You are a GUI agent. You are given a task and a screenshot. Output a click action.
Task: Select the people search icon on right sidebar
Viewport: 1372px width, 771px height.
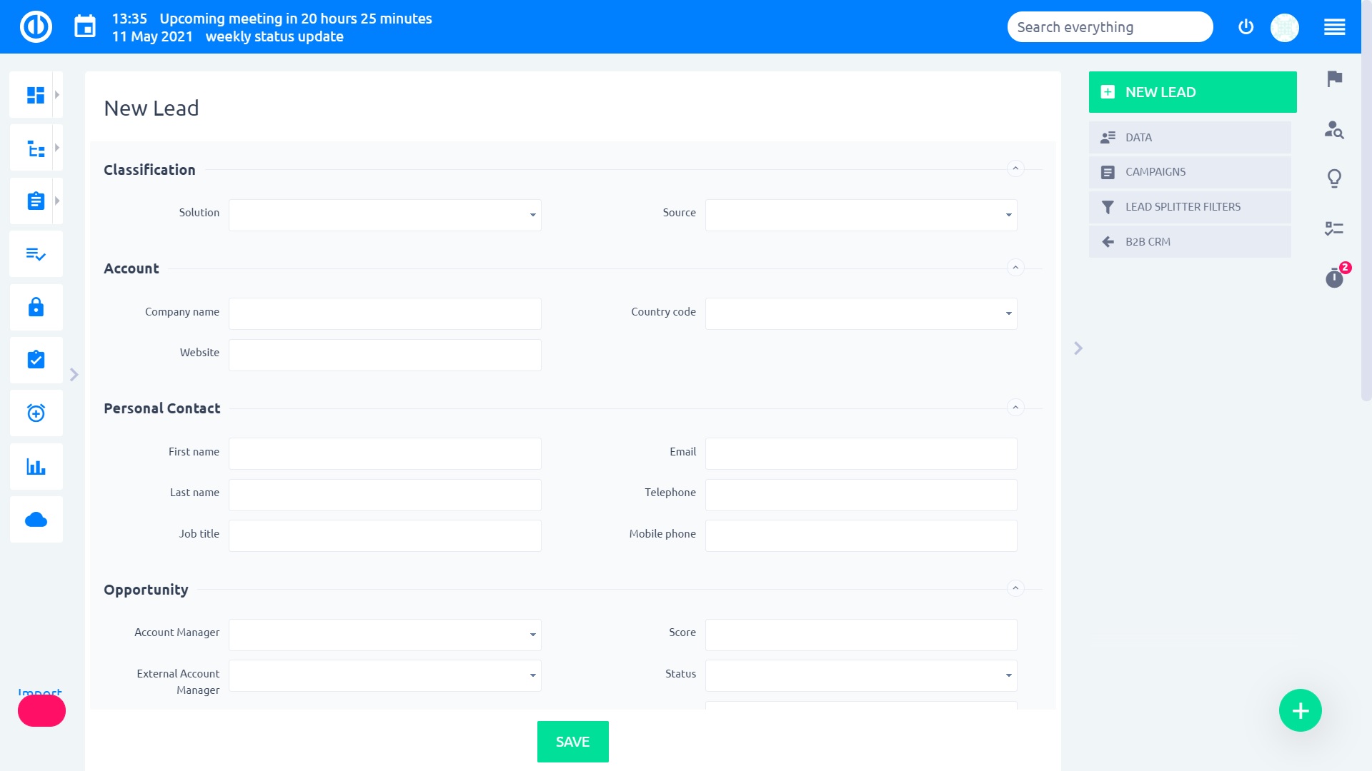[1333, 130]
